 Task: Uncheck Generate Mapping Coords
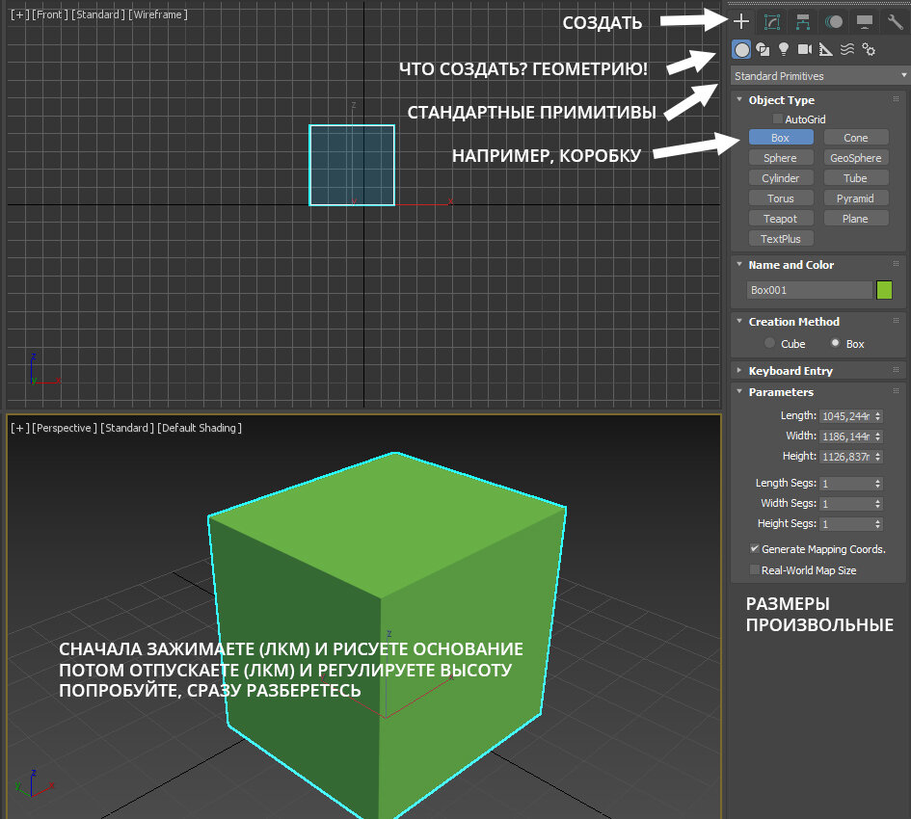754,549
